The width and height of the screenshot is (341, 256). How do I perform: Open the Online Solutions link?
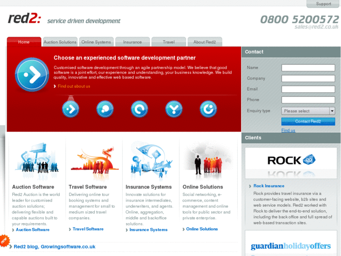coord(202,229)
